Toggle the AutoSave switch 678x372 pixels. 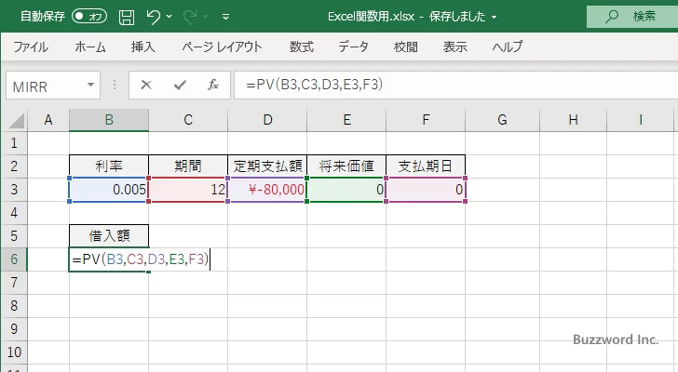(89, 17)
